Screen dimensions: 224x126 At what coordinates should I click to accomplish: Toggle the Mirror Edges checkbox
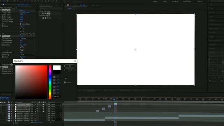click(21, 24)
